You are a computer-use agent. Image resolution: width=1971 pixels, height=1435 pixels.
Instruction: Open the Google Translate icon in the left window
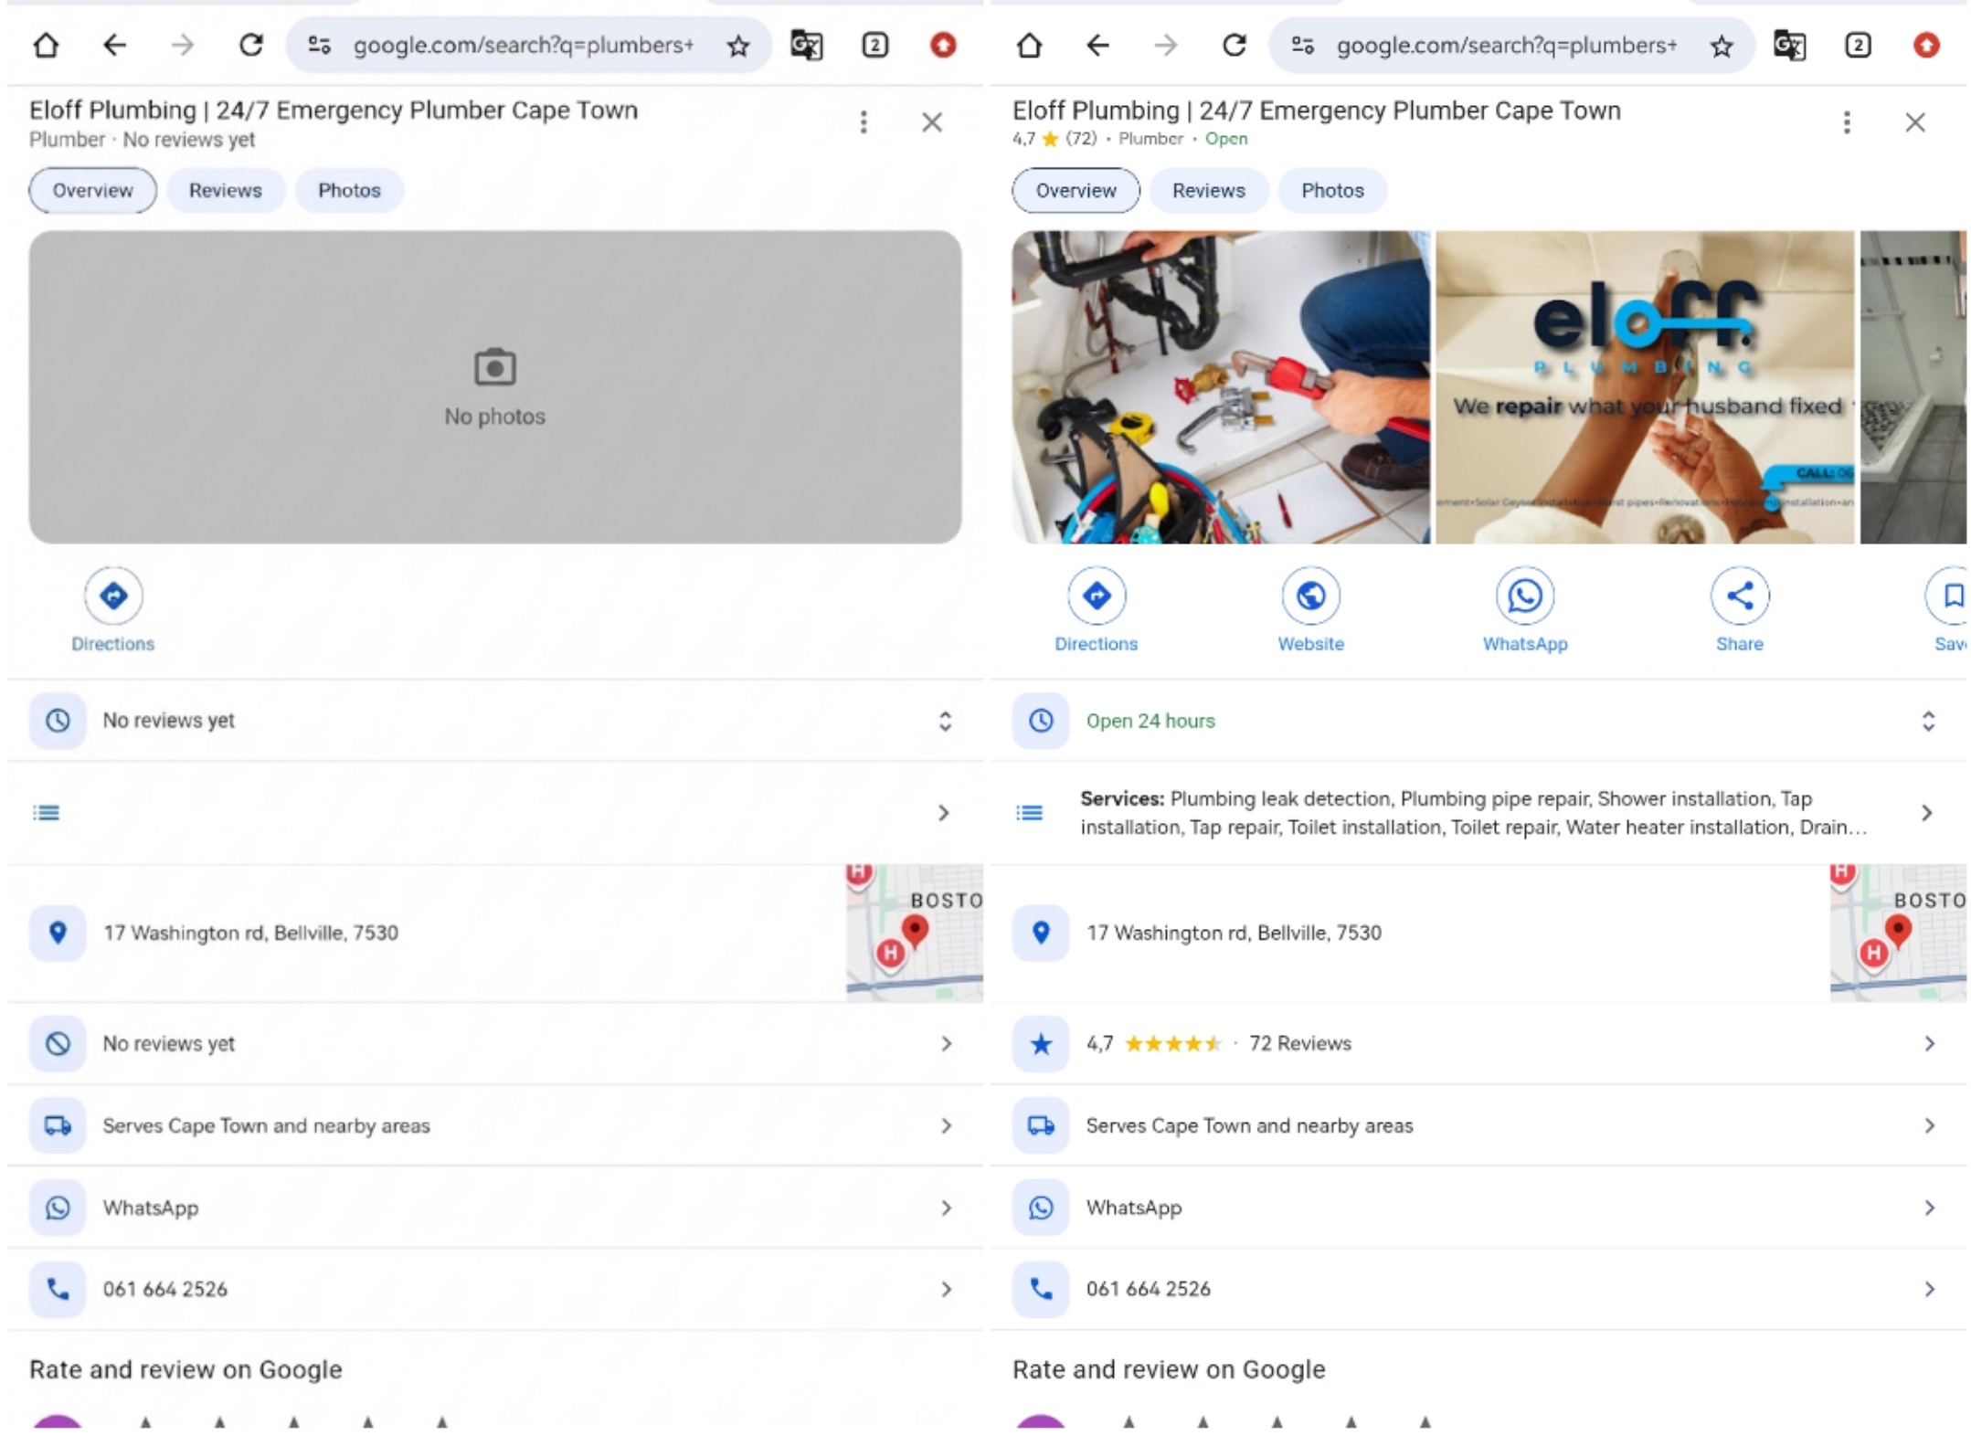pos(806,45)
